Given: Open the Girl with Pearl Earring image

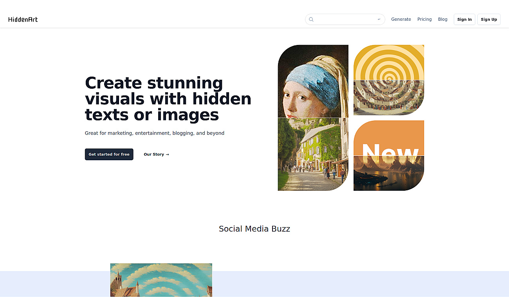Looking at the screenshot, I should (x=313, y=81).
